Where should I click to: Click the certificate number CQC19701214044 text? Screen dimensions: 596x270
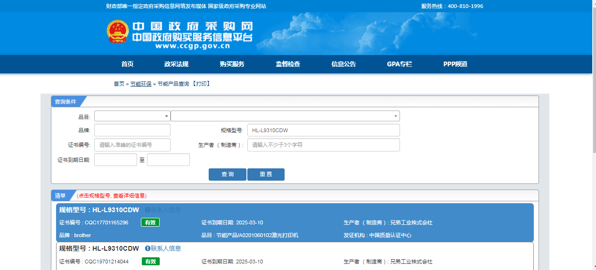[106, 262]
